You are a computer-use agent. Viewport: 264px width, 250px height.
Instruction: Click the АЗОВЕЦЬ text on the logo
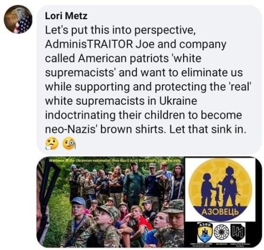tap(220, 212)
